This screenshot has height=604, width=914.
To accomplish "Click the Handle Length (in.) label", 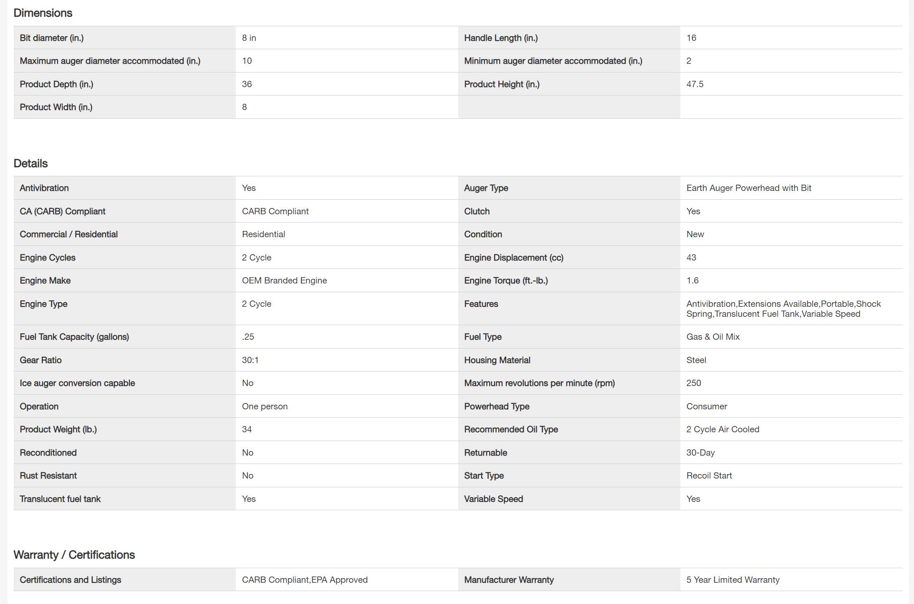I will [x=501, y=38].
